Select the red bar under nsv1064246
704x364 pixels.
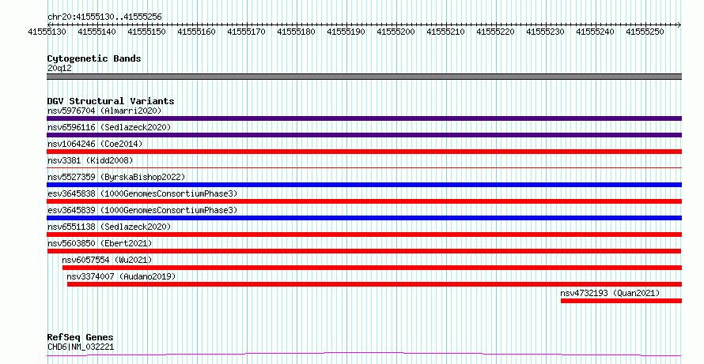pos(364,152)
